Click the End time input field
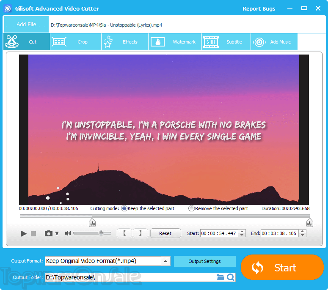Viewport: 328px width, 290px height. click(280, 233)
